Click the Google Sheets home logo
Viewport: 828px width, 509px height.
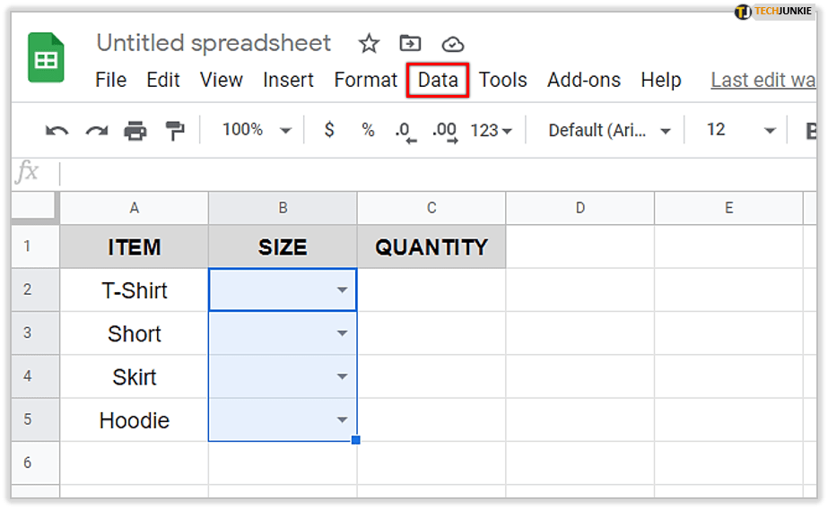(x=47, y=58)
